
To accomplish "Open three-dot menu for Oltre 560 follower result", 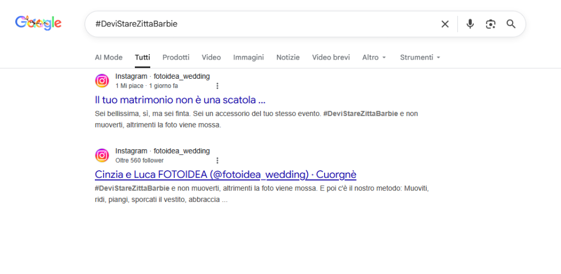I will click(217, 161).
